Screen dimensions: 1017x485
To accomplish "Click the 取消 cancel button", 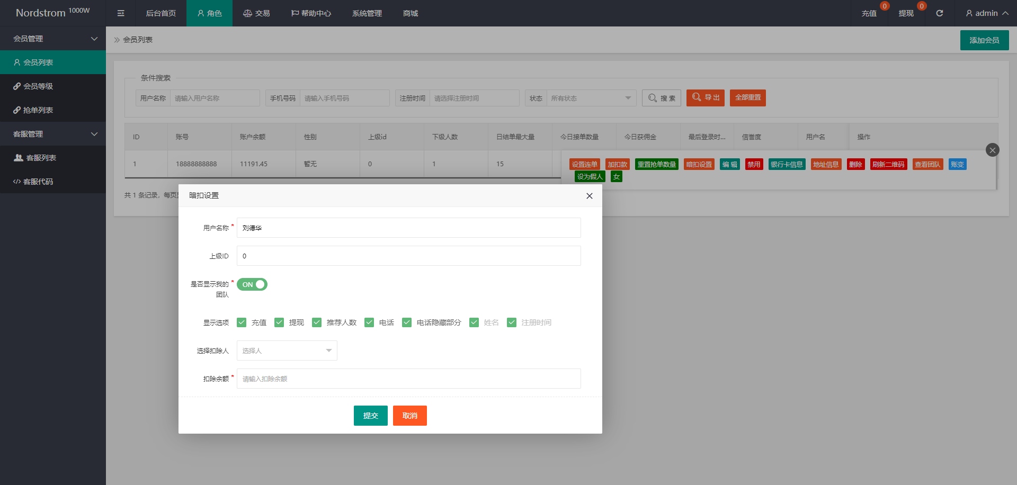I will (409, 416).
